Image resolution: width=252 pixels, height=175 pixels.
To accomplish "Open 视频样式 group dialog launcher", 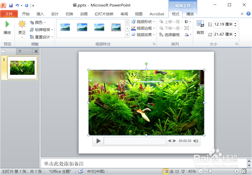I will pyautogui.click(x=154, y=44).
